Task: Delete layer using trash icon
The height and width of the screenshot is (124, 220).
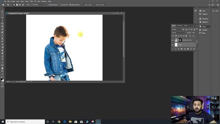Action: [x=194, y=49]
